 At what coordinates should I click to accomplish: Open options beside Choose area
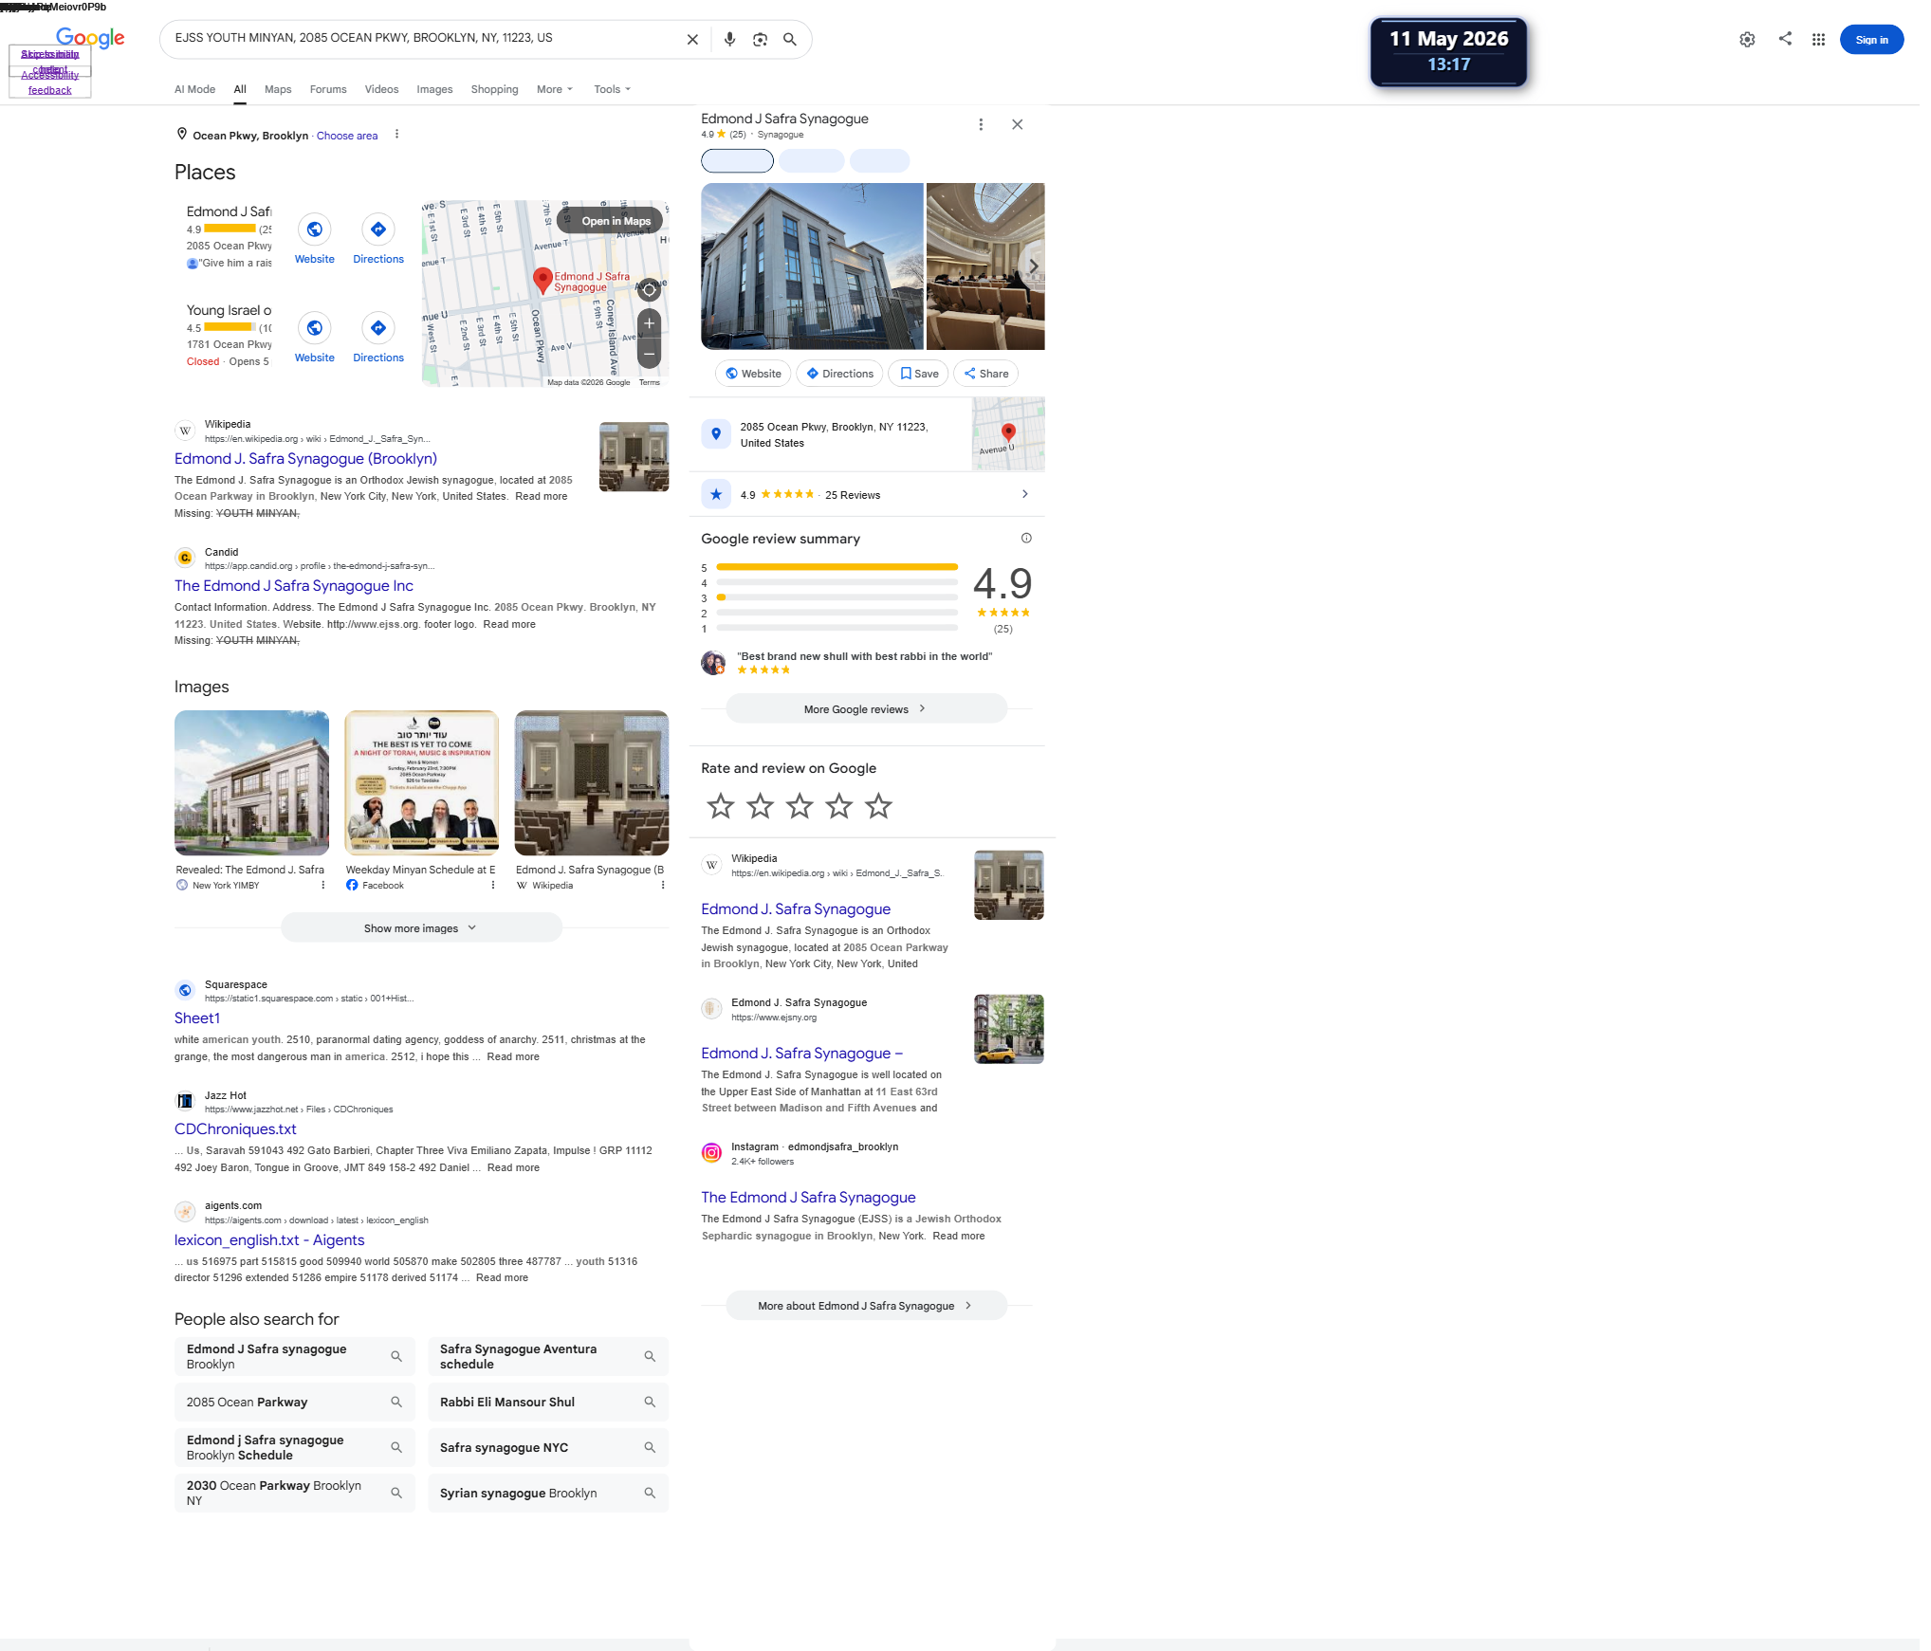tap(396, 135)
